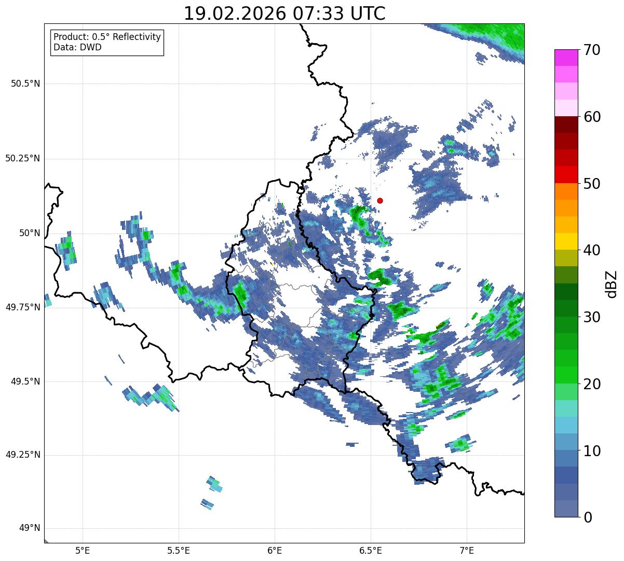Click the colorbar tick value 50
Screen dimensions: 624x561
pos(592,184)
